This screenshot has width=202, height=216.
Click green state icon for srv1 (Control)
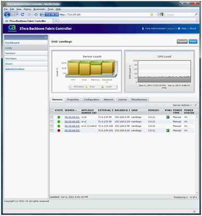(59, 126)
